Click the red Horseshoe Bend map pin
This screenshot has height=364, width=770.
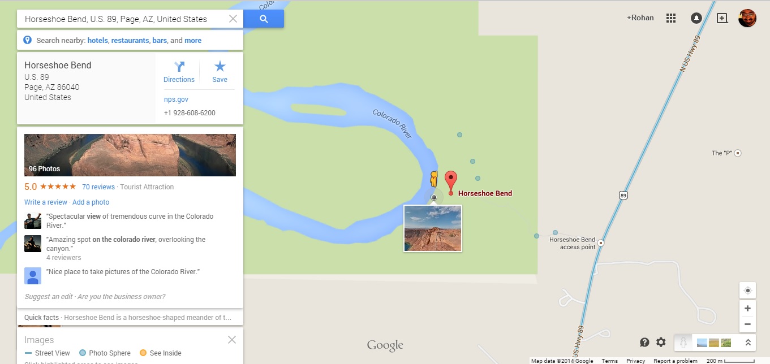point(451,183)
